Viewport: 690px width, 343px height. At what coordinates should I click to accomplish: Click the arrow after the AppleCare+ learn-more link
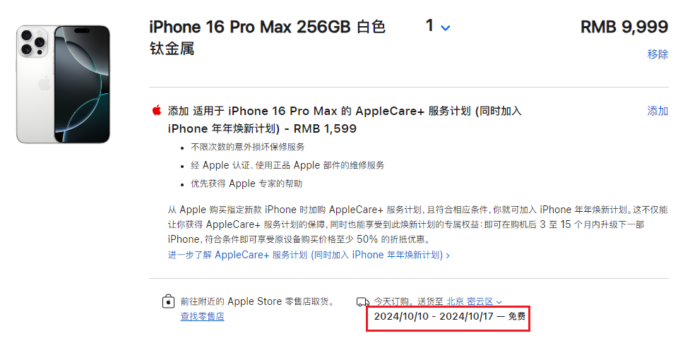pyautogui.click(x=448, y=255)
